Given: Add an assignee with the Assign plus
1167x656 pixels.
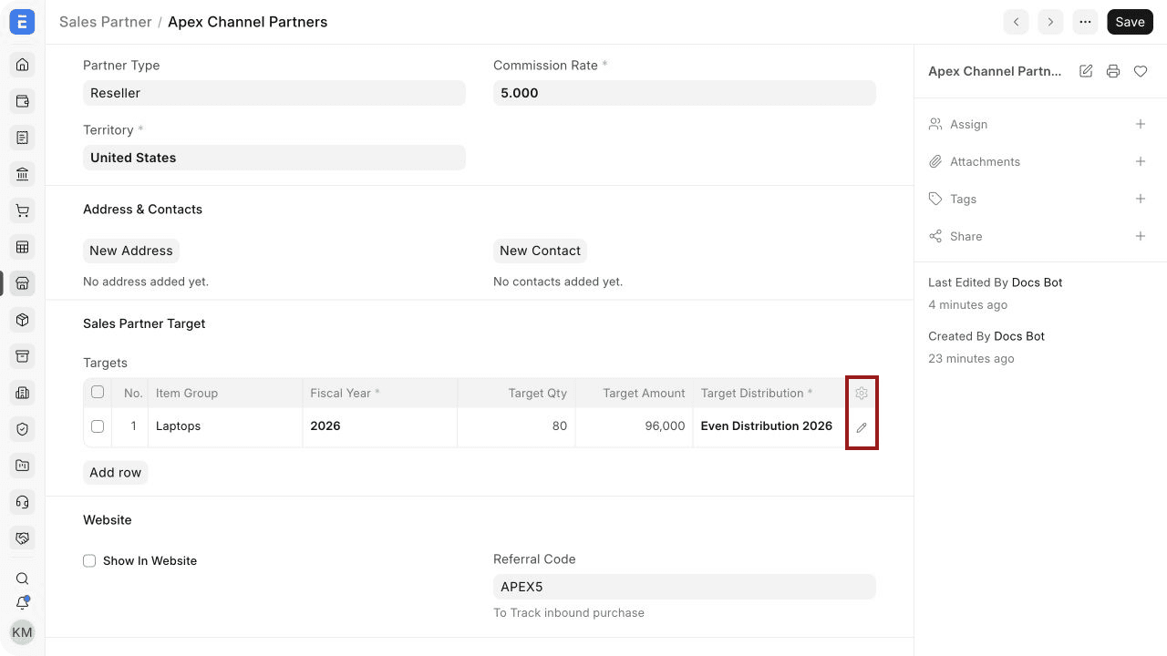Looking at the screenshot, I should 1141,124.
